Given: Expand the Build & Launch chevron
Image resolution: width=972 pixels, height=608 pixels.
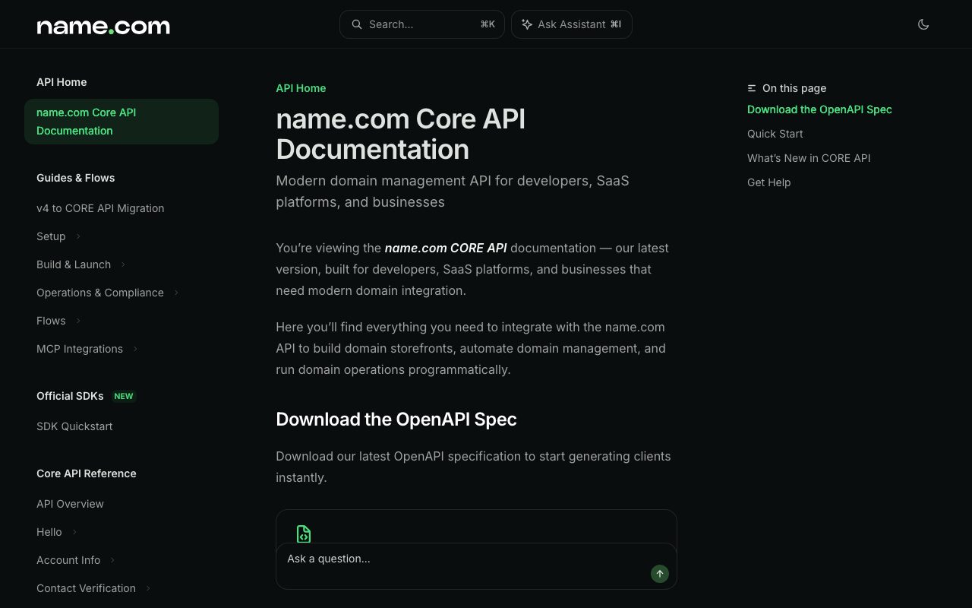Looking at the screenshot, I should [x=123, y=264].
